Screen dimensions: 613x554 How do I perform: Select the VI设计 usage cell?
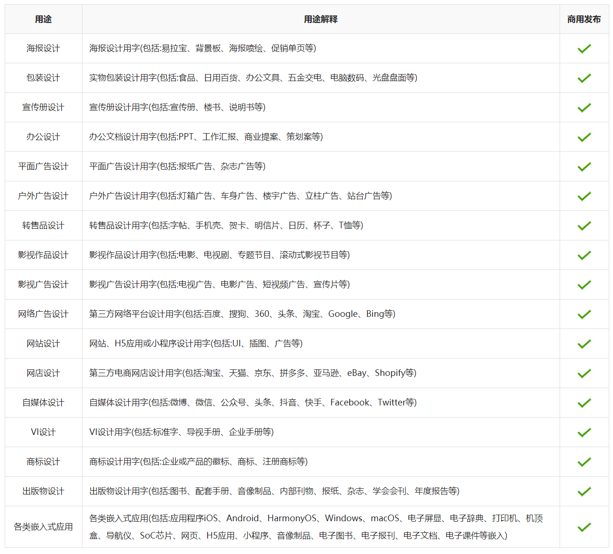44,432
